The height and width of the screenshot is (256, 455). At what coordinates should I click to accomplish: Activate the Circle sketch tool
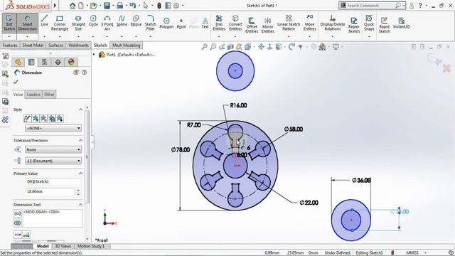coord(93,21)
